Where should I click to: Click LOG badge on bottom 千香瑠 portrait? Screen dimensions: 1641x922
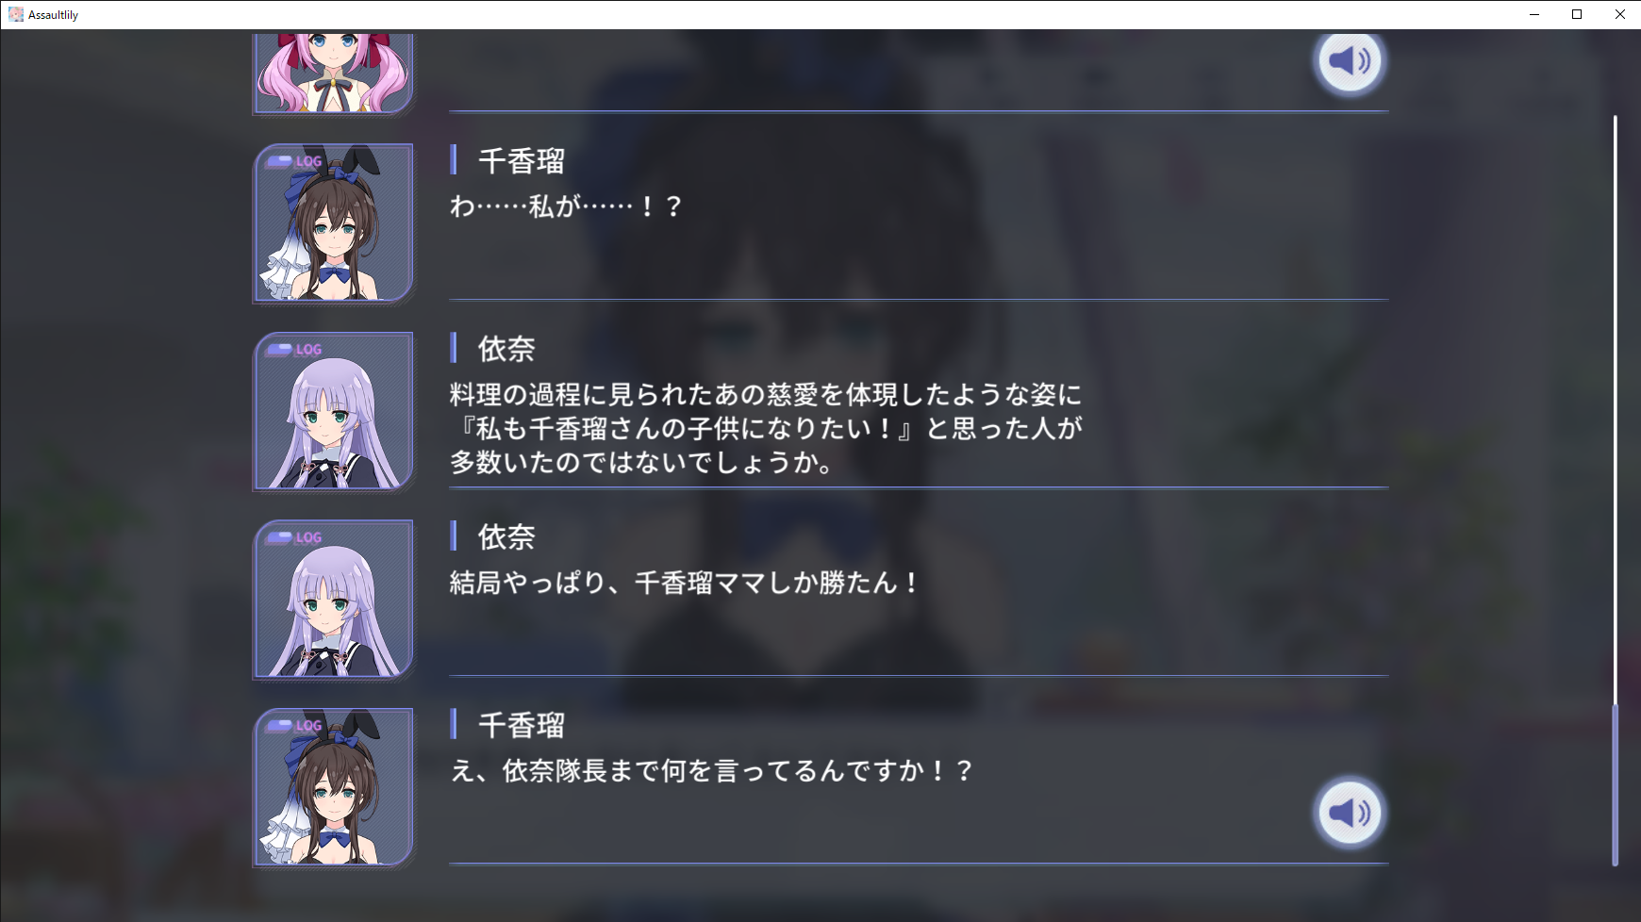(x=294, y=726)
